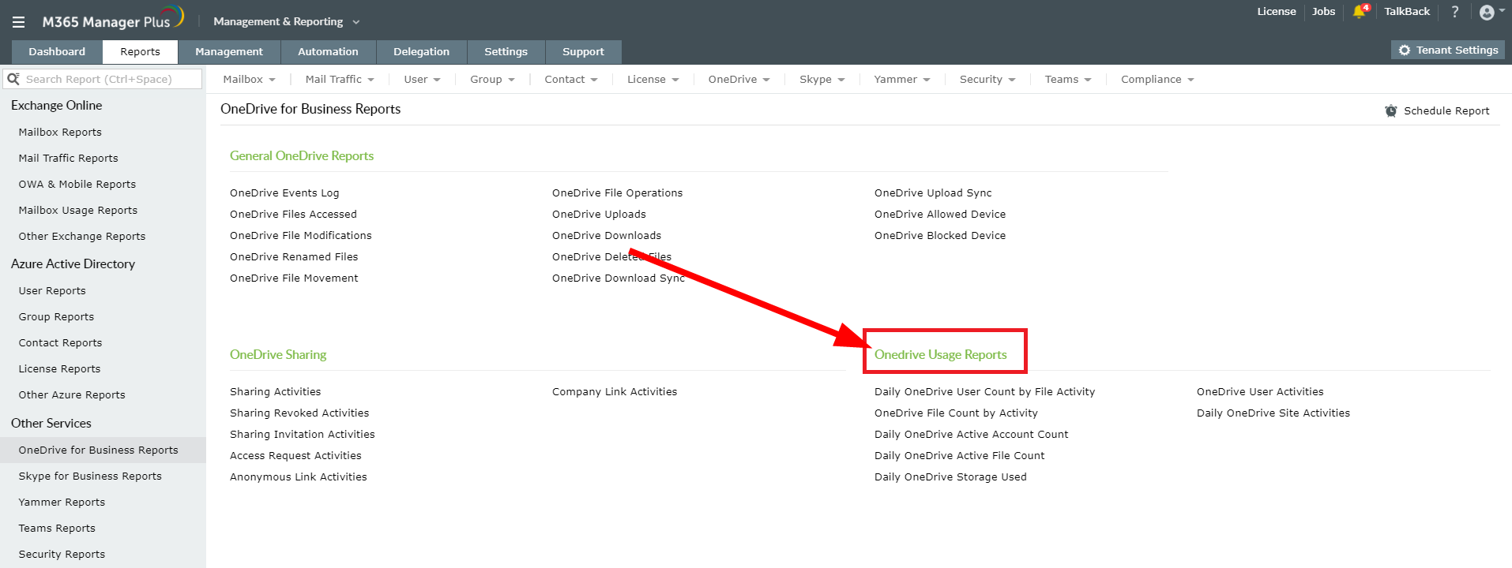Open Company Link Activities report
Screen dimensions: 1512x568
615,392
